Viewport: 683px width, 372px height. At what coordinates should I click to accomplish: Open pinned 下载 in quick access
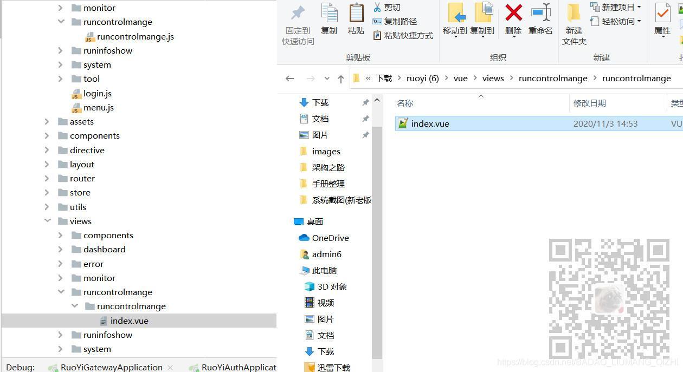pyautogui.click(x=320, y=102)
